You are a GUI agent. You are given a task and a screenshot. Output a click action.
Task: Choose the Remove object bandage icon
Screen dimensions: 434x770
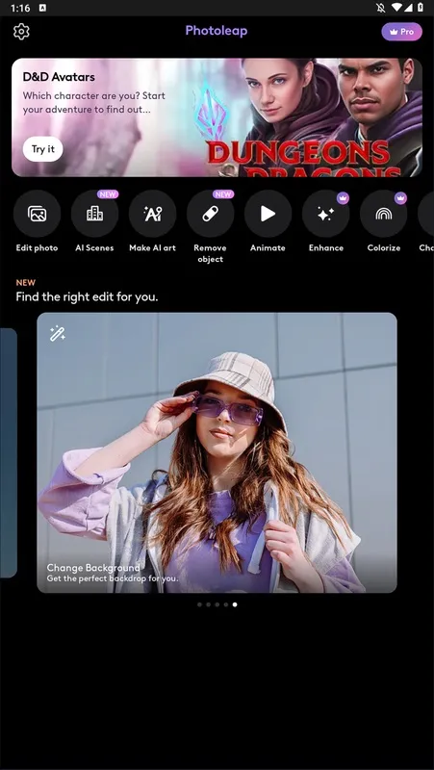click(210, 214)
